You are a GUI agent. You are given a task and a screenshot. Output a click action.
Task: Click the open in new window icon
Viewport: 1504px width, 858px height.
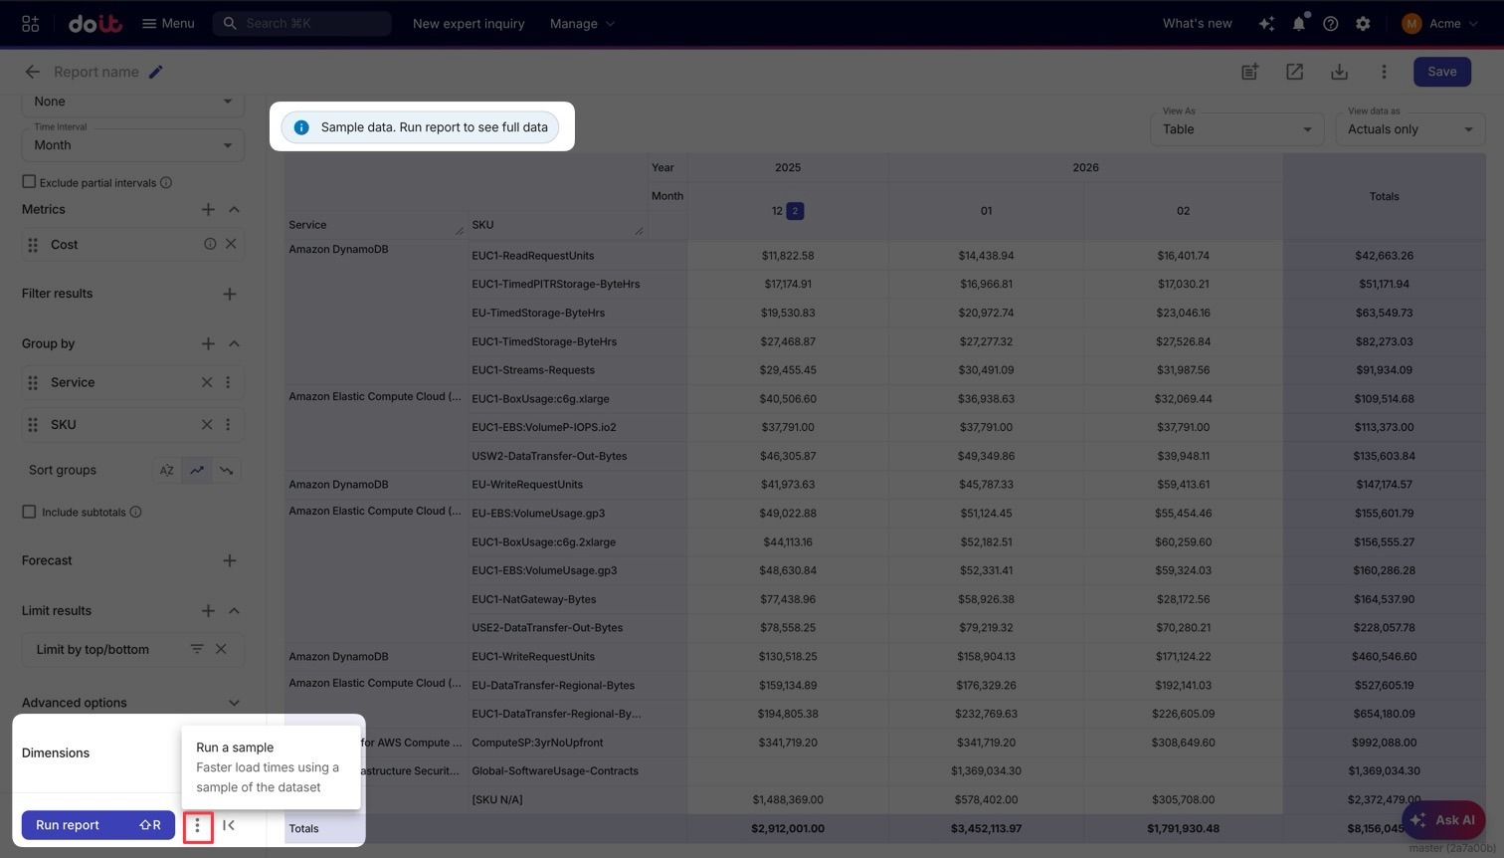tap(1294, 72)
